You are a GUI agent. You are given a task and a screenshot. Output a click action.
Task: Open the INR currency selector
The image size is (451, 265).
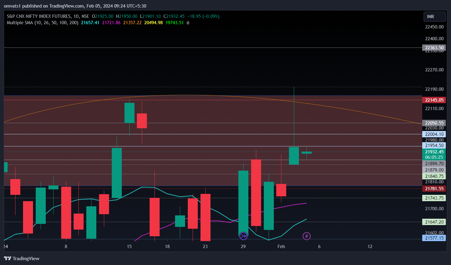pos(434,17)
